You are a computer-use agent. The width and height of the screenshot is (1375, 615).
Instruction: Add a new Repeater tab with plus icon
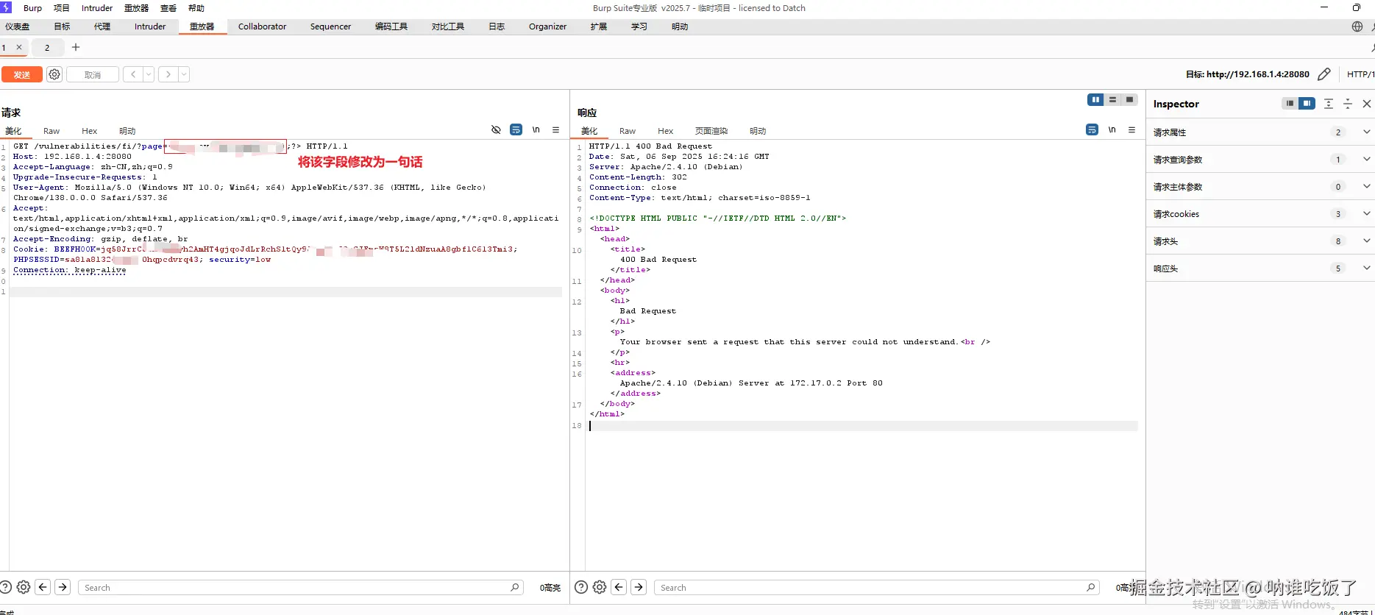[x=75, y=47]
